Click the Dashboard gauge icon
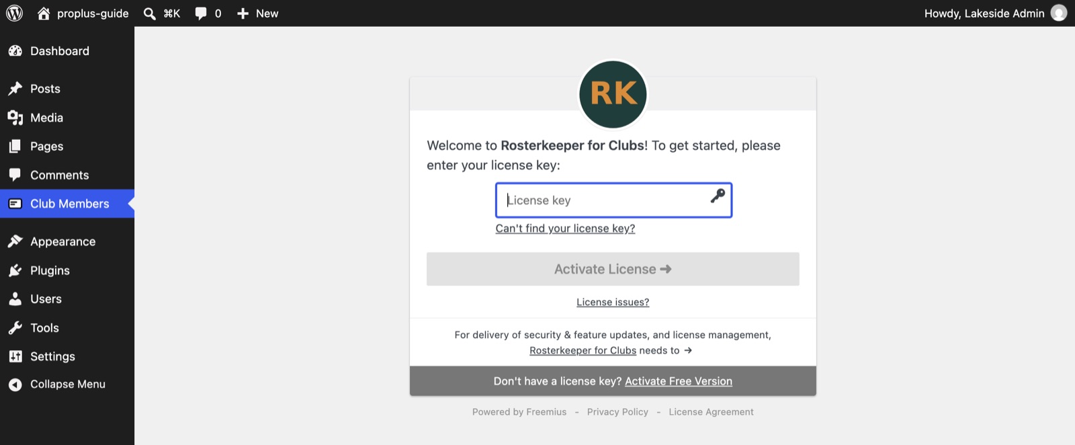This screenshot has height=445, width=1075. (x=15, y=51)
